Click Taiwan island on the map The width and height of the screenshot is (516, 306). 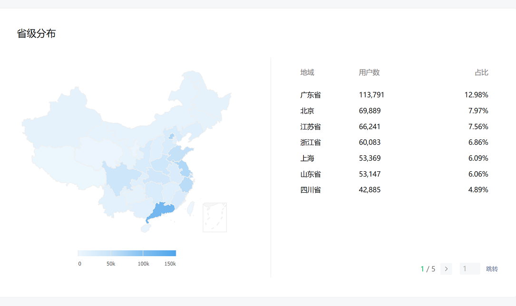(x=192, y=207)
